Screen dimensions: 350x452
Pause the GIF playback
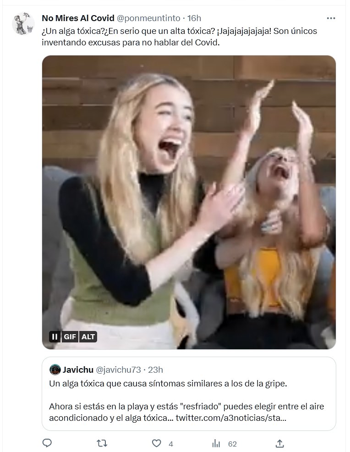point(55,336)
